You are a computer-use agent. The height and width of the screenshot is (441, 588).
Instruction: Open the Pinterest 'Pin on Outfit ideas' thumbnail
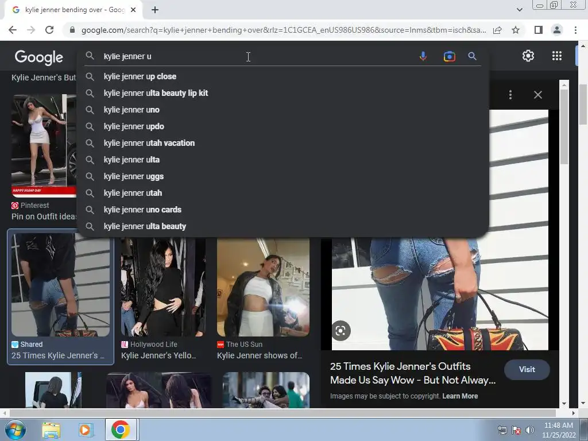(x=44, y=146)
